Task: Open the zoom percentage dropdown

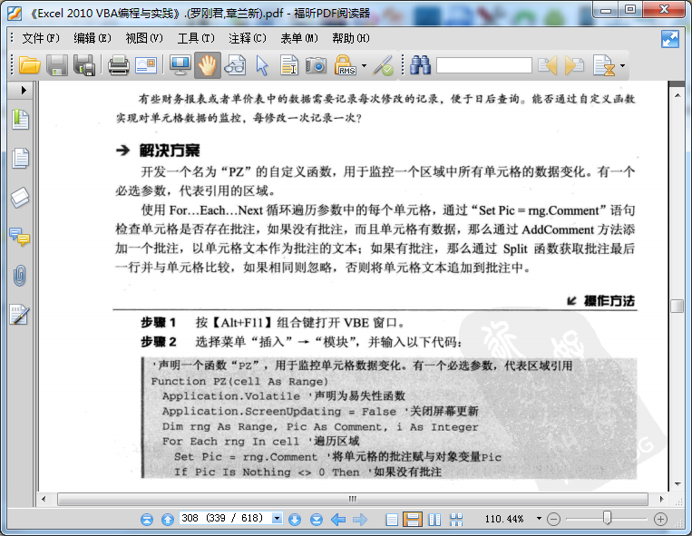Action: (x=539, y=519)
